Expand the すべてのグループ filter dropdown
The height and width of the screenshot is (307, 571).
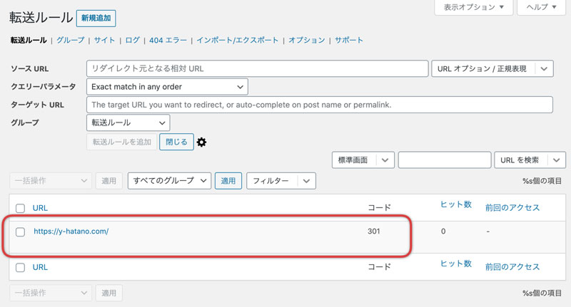pos(169,180)
